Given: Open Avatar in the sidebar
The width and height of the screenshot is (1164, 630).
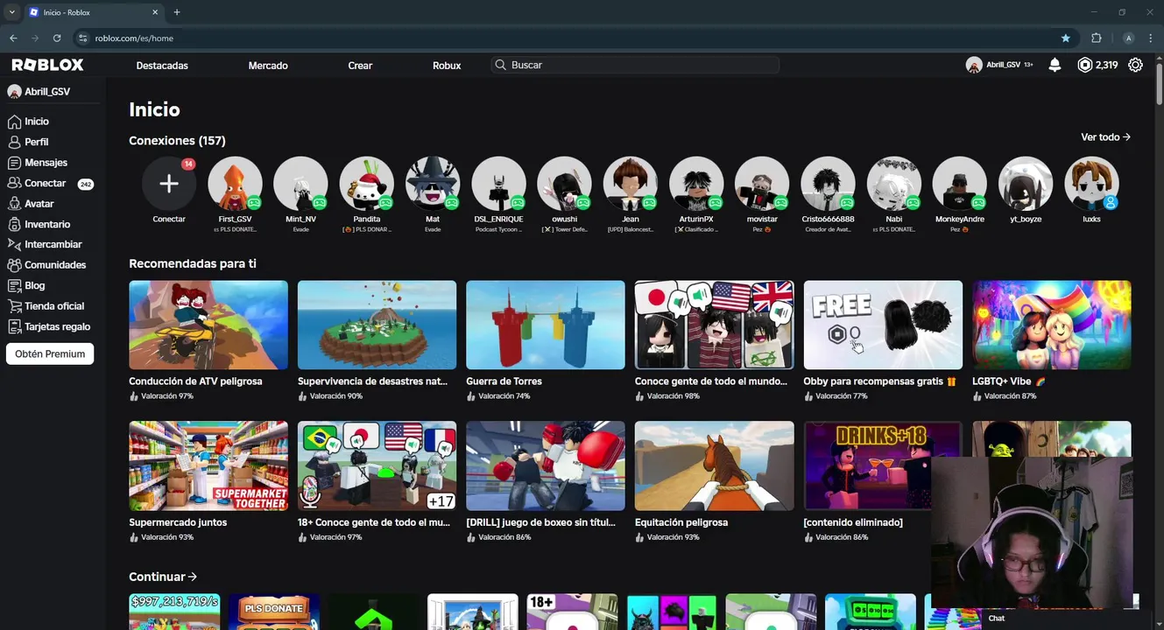Looking at the screenshot, I should (x=39, y=204).
